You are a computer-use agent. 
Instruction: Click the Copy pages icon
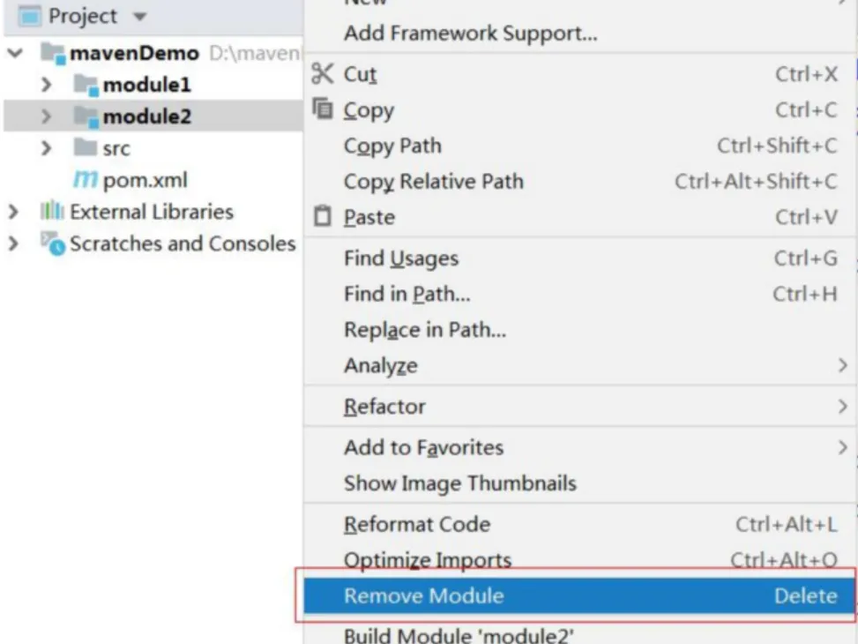coord(323,109)
